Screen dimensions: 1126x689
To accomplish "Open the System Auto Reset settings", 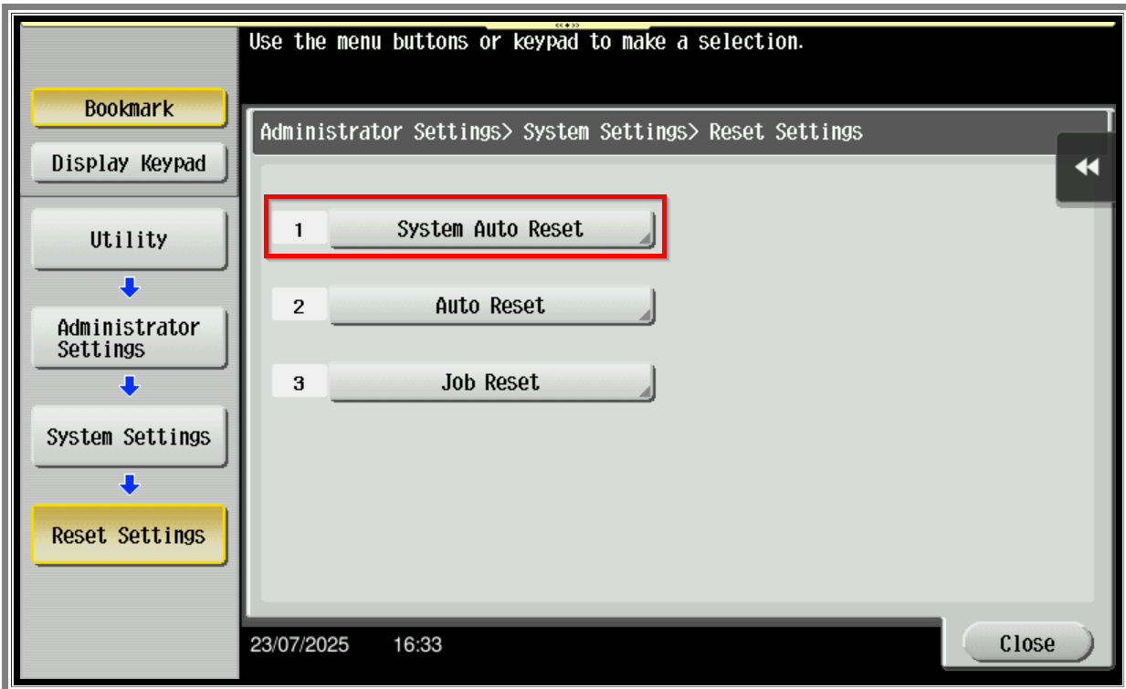I will click(491, 230).
